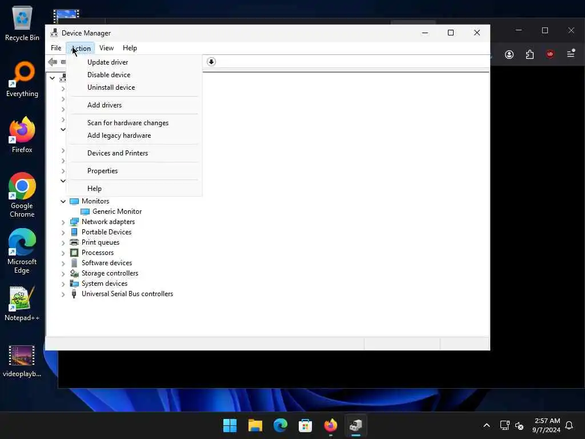Select Recycle Bin desktop icon
This screenshot has height=439, width=585.
click(x=22, y=23)
